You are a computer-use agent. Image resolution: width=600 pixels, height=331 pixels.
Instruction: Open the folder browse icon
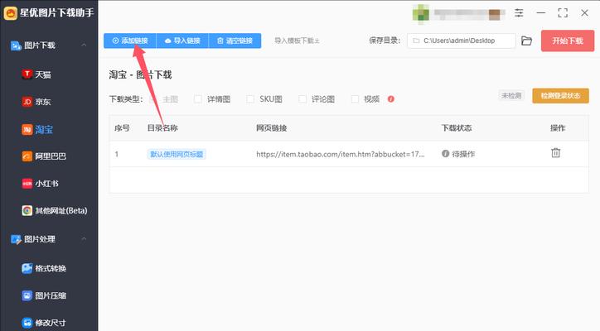[526, 41]
